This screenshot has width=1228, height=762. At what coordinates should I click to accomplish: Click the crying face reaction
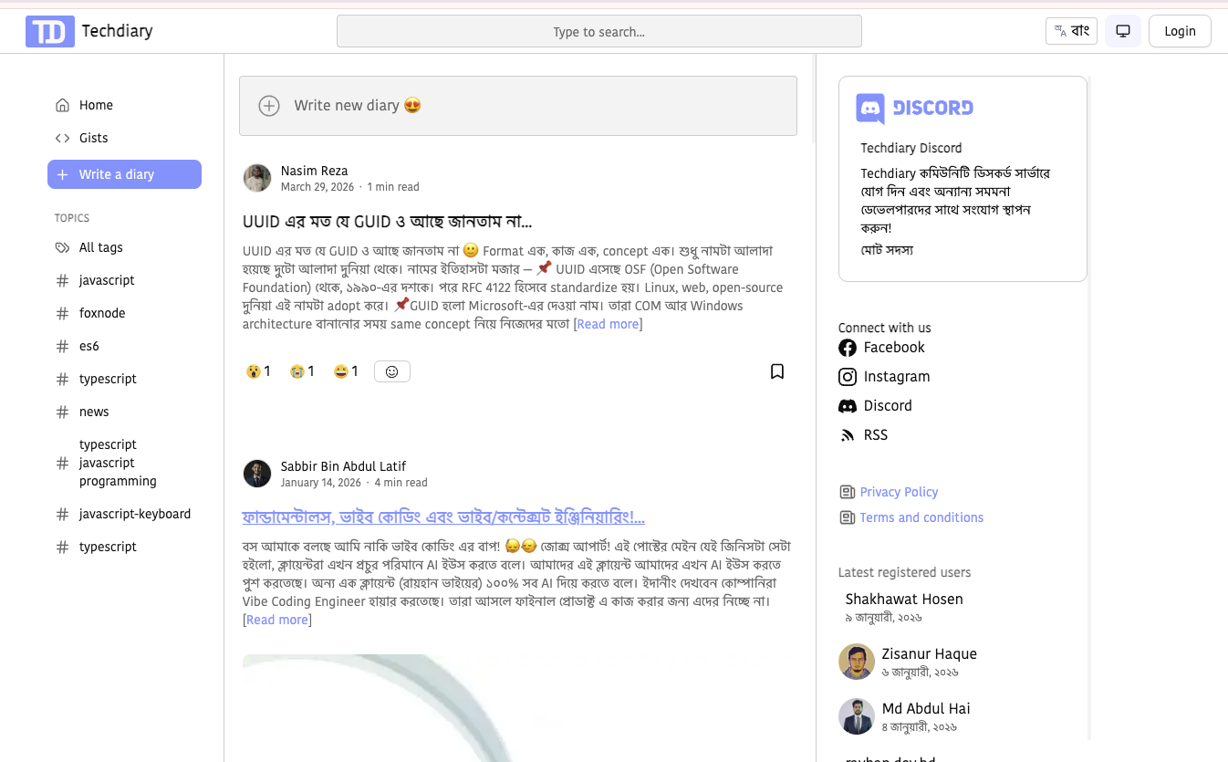point(302,371)
